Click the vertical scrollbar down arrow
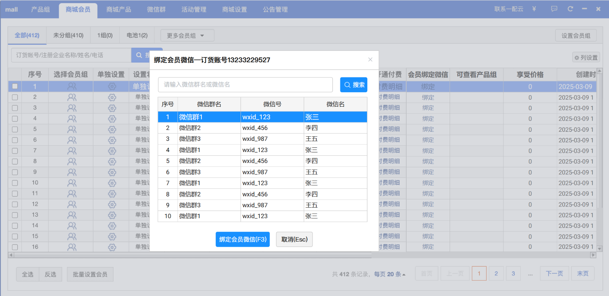 599,249
